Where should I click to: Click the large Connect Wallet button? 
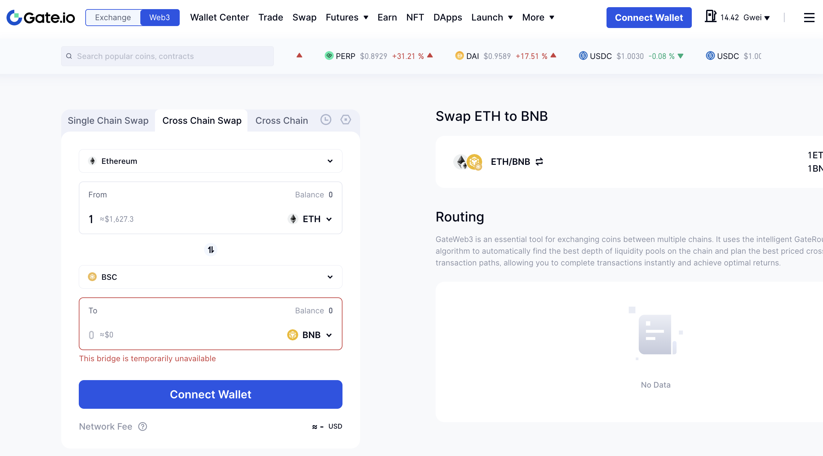(211, 394)
